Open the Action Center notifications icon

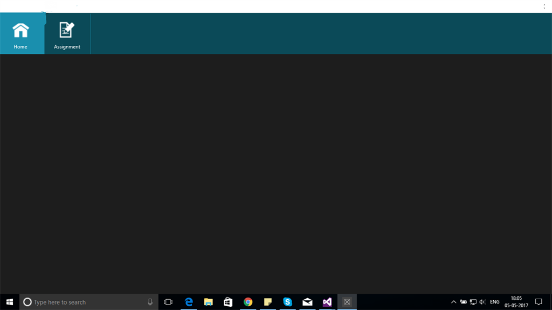(x=539, y=302)
